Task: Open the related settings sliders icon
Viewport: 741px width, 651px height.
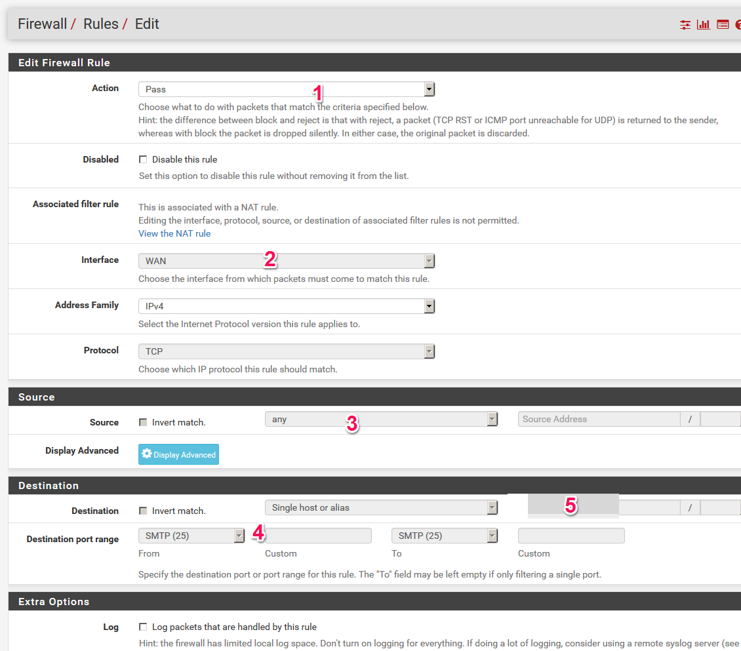Action: point(685,24)
